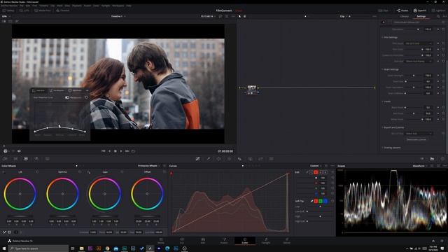448x252 pixels.
Task: Open the Curves palette icon
Action: (x=197, y=159)
